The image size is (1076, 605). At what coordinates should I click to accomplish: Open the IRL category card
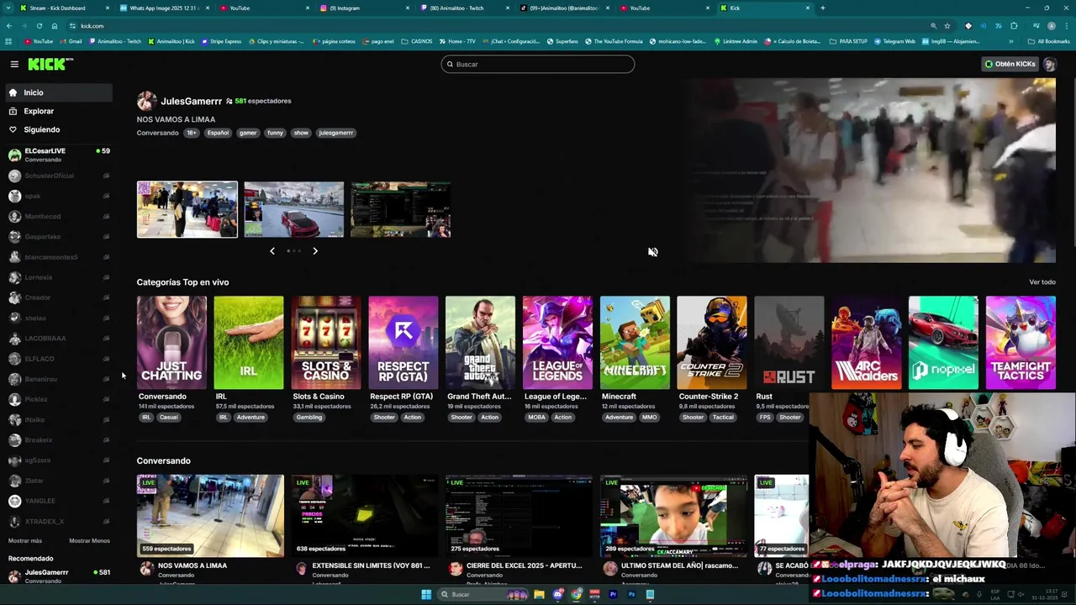[249, 343]
